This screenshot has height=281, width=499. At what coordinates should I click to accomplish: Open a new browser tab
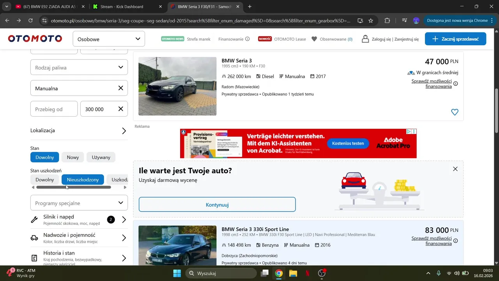pos(250,7)
